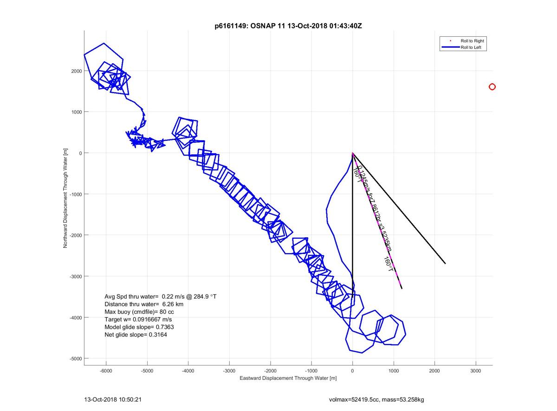Click the 'Max buoy (cmdfile)= 80 cc' text

pyautogui.click(x=139, y=312)
